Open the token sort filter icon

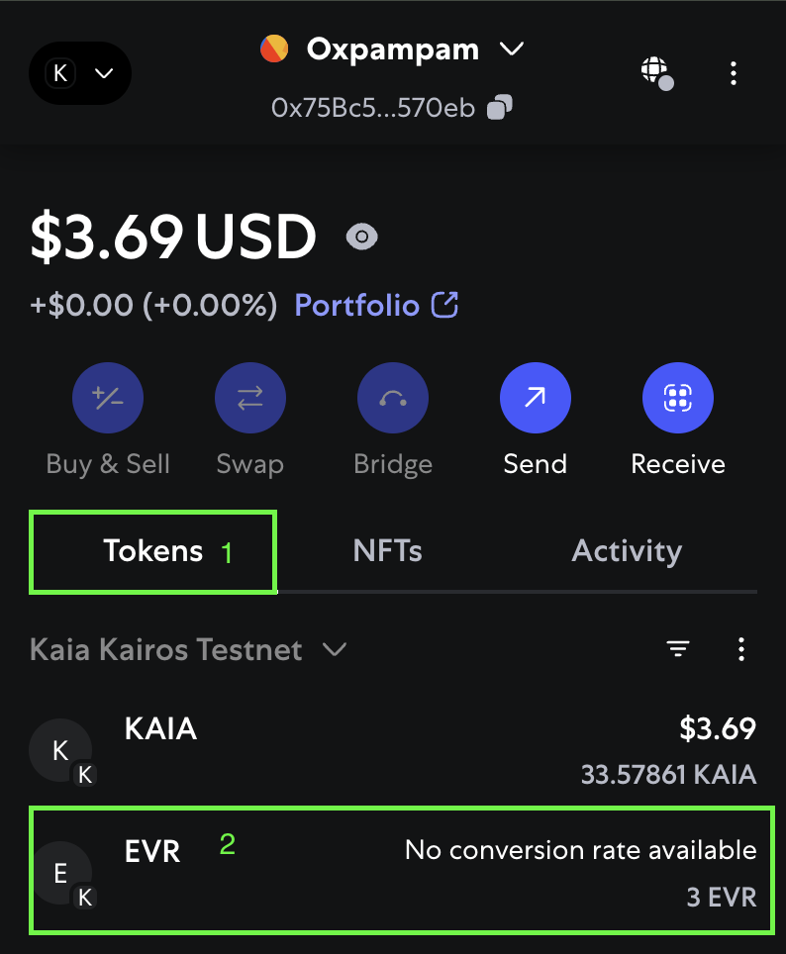(678, 648)
